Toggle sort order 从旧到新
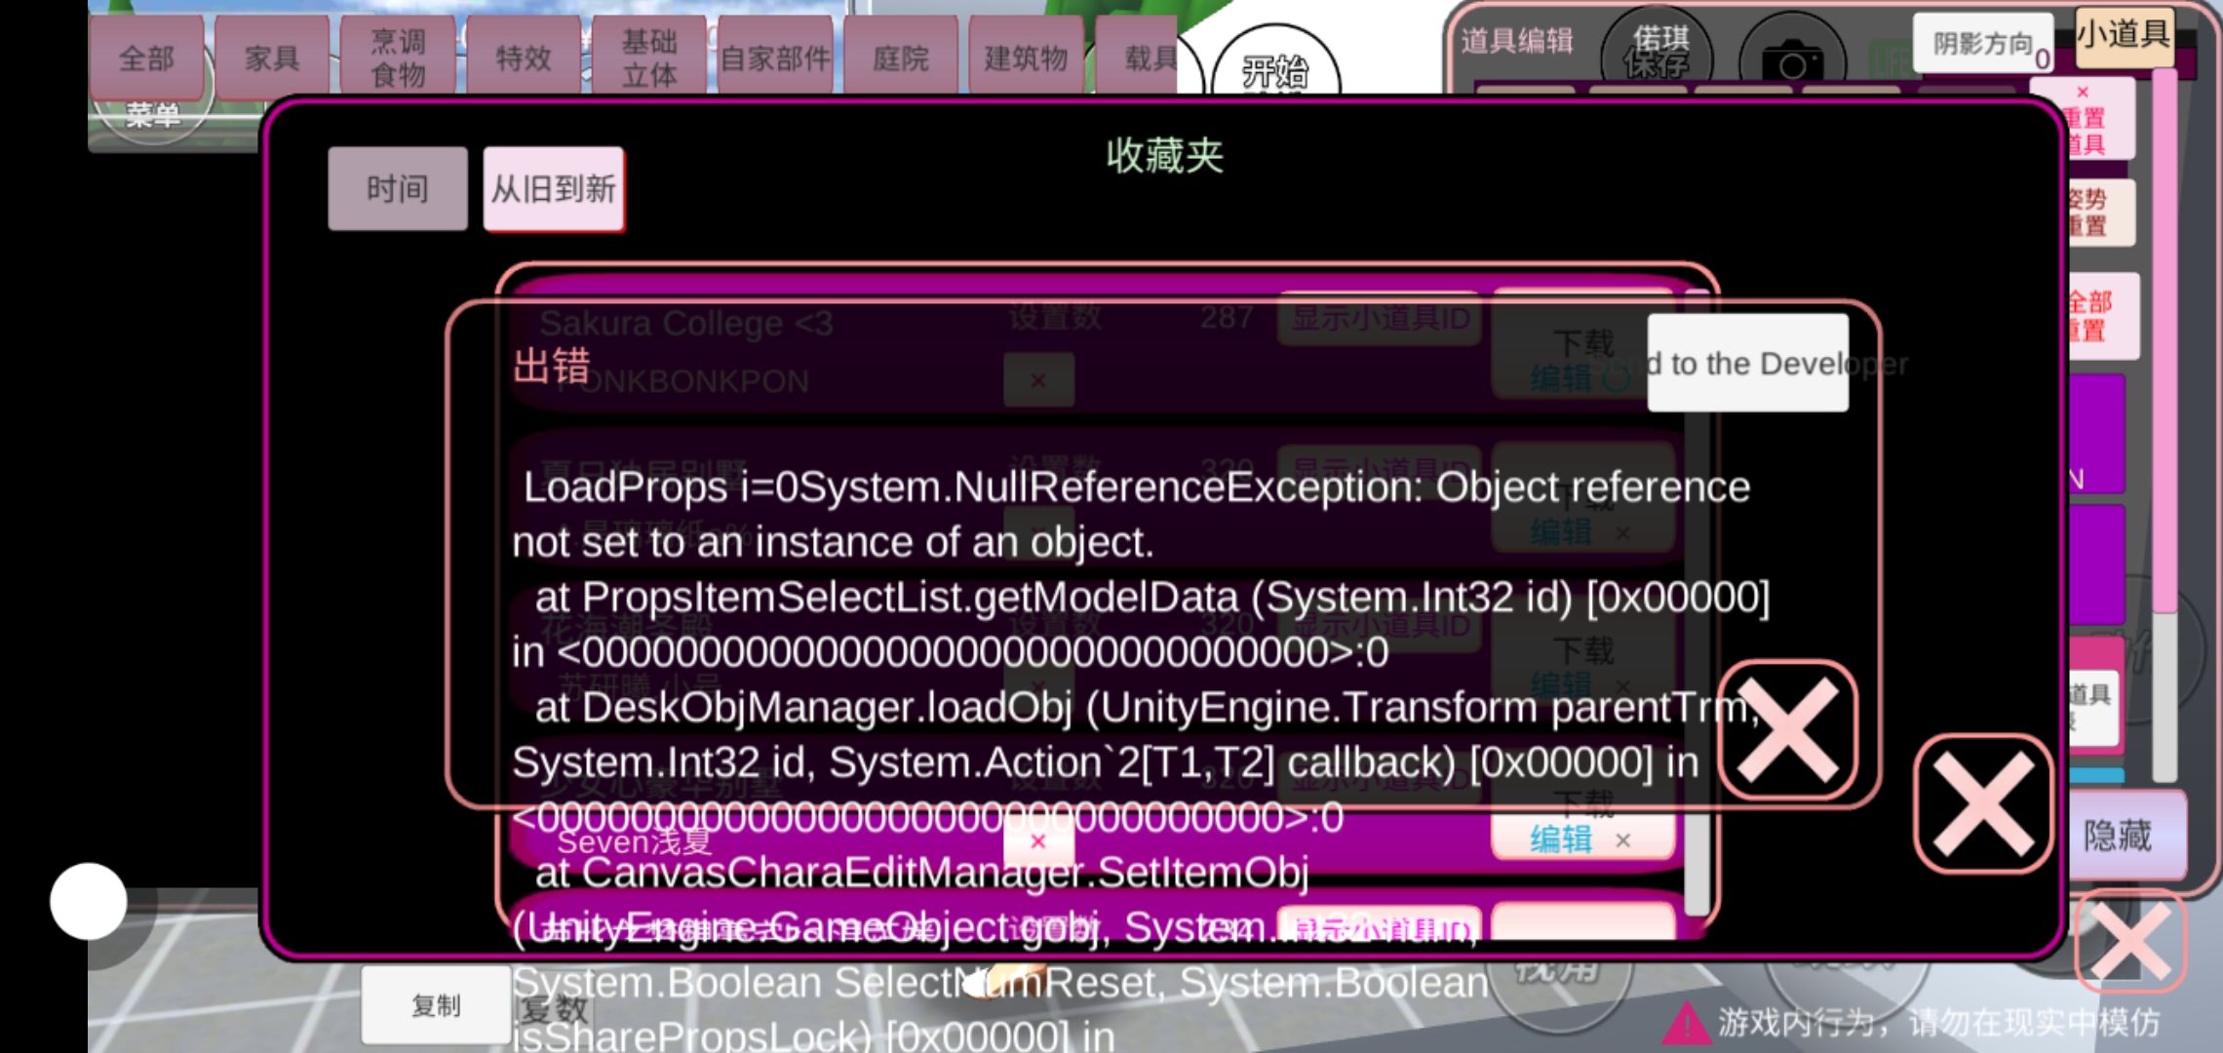The image size is (2223, 1053). click(553, 189)
